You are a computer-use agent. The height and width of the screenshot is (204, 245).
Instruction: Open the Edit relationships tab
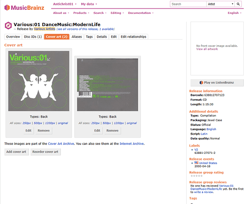(x=134, y=37)
